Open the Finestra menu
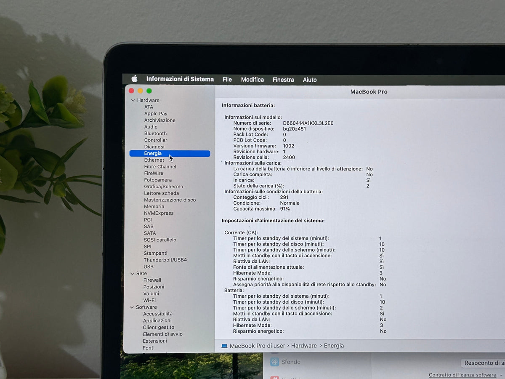This screenshot has width=505, height=379. [x=283, y=80]
